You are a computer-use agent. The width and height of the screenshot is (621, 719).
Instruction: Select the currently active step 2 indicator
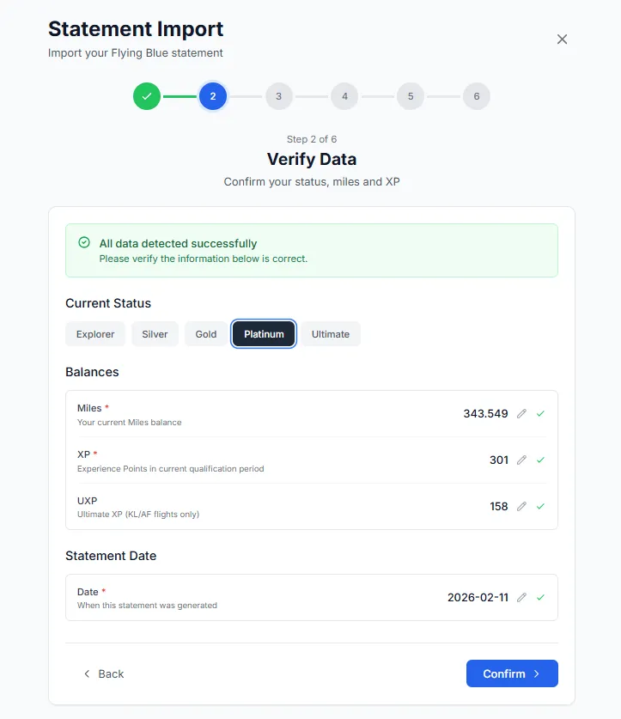coord(212,96)
